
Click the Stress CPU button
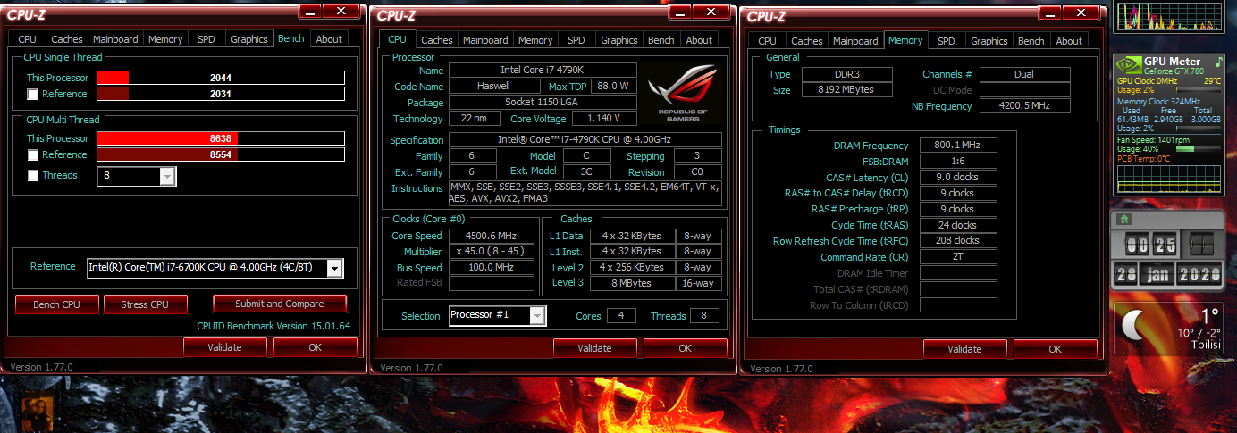pos(145,304)
